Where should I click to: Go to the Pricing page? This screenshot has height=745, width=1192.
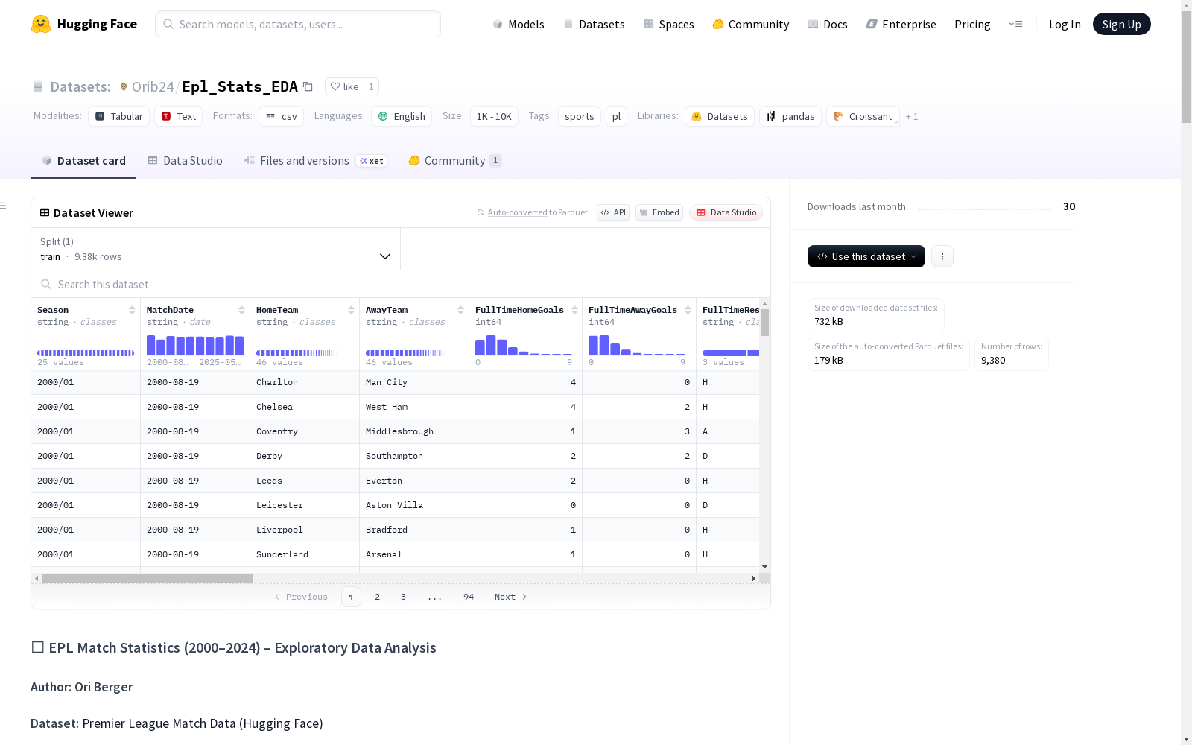coord(972,24)
